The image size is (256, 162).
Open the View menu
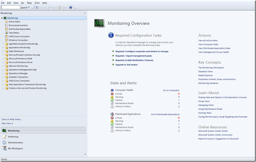point(16,3)
